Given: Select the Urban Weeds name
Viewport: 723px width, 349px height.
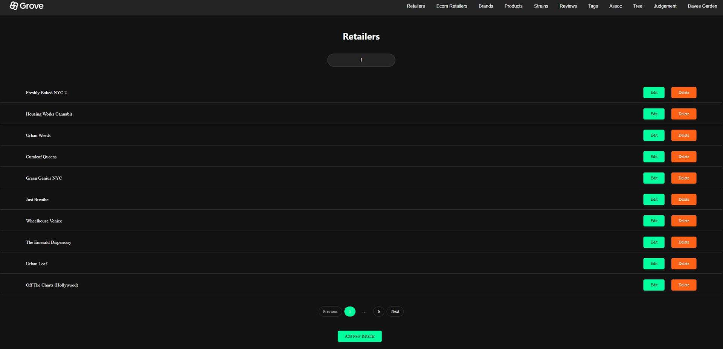Looking at the screenshot, I should pos(38,136).
